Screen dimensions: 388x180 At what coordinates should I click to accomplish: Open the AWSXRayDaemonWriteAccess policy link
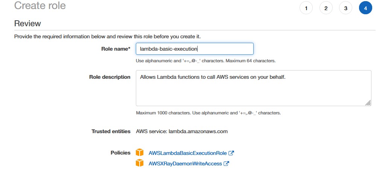click(185, 163)
